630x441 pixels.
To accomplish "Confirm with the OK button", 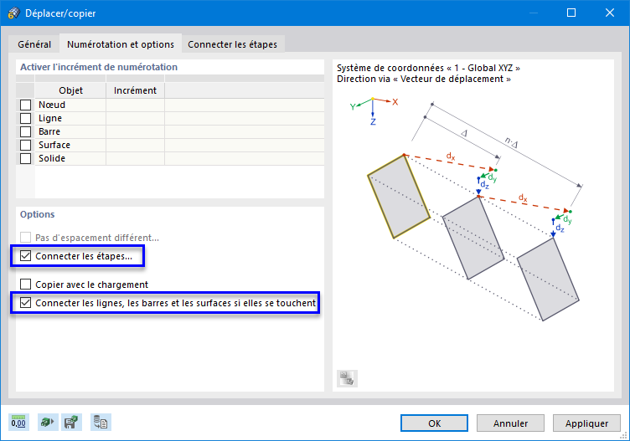I will (x=434, y=423).
